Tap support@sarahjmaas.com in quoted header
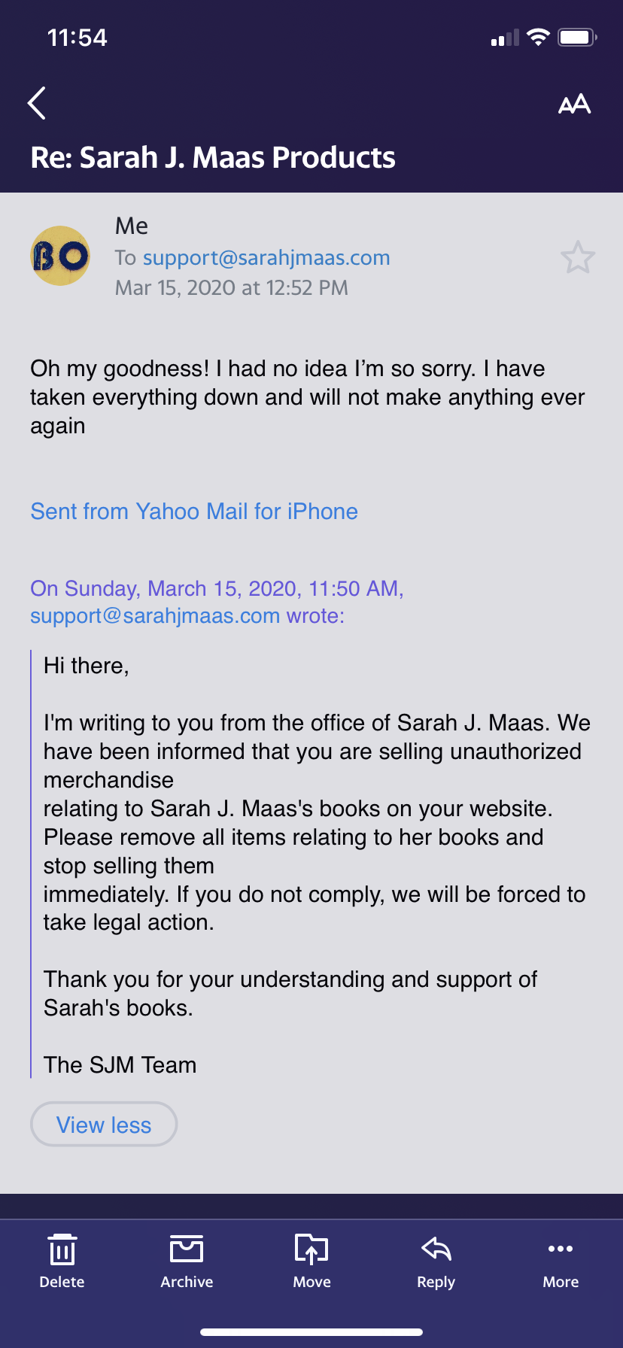The height and width of the screenshot is (1348, 623). click(x=155, y=616)
